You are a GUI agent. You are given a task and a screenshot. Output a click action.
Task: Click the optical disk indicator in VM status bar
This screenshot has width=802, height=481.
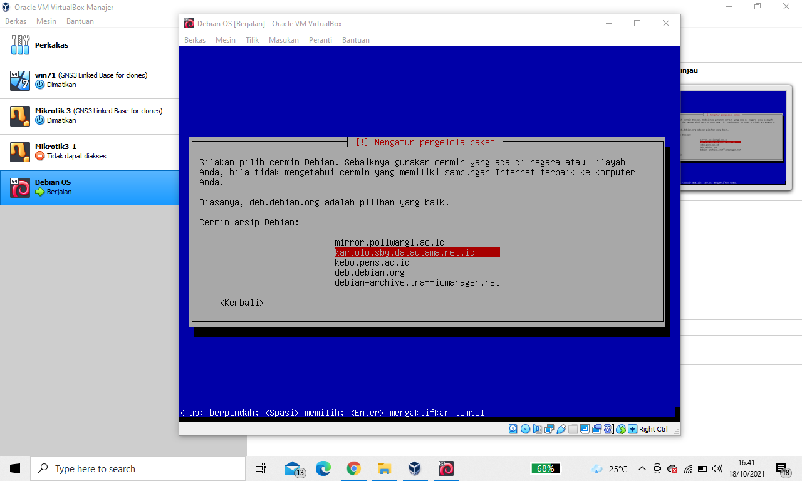pos(525,429)
